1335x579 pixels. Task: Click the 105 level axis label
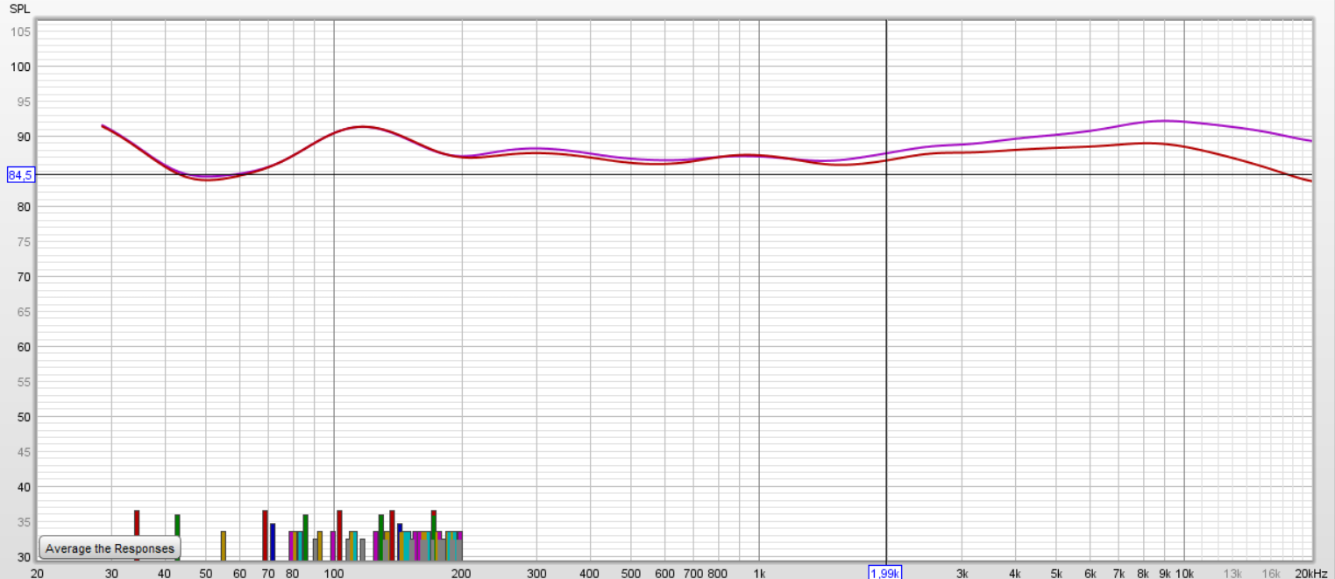click(21, 32)
